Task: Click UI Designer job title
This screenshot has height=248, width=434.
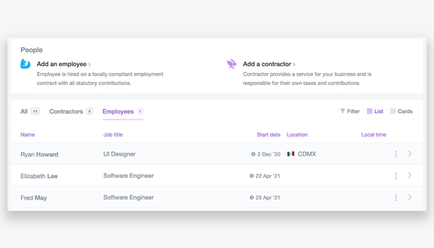Action: [119, 154]
